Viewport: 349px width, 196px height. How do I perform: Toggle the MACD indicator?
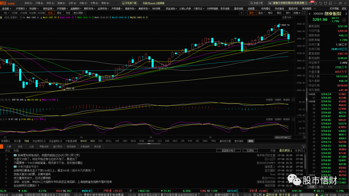[x=84, y=141]
